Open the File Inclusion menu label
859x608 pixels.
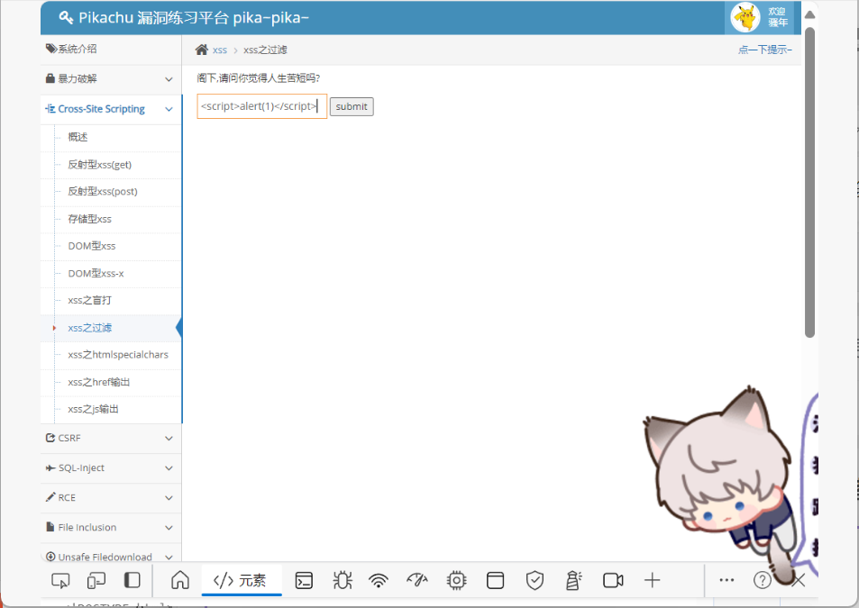[87, 528]
